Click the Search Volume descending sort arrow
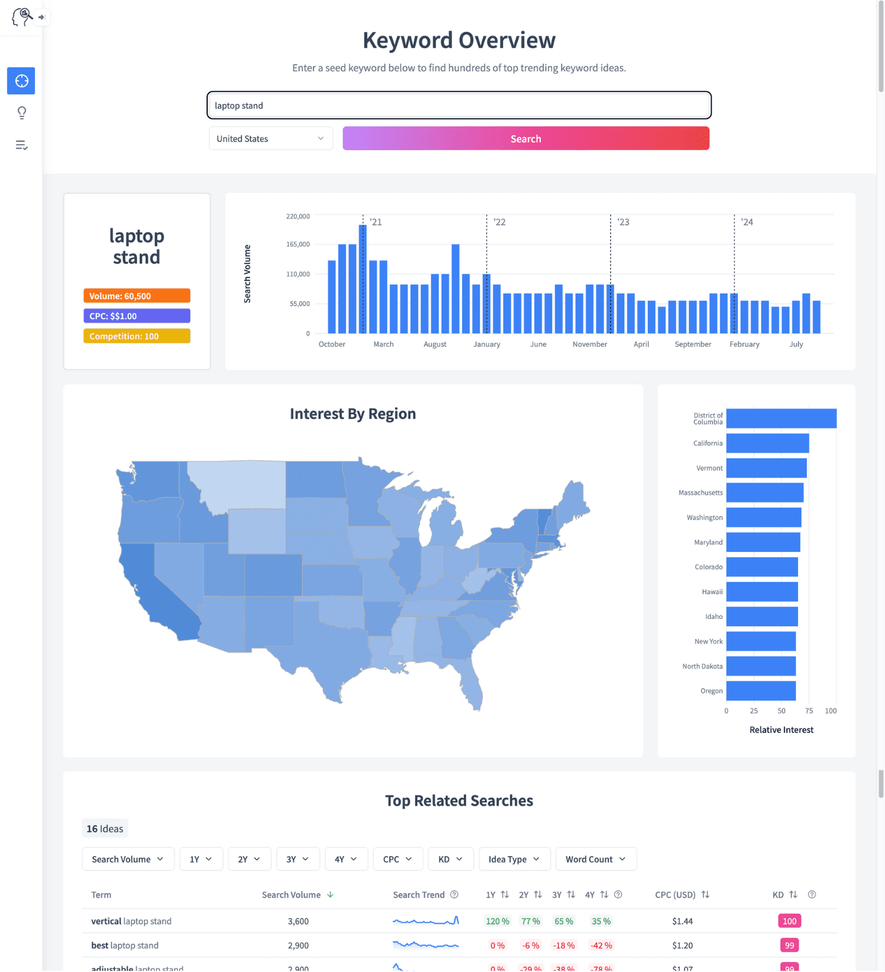The width and height of the screenshot is (885, 972). [330, 894]
